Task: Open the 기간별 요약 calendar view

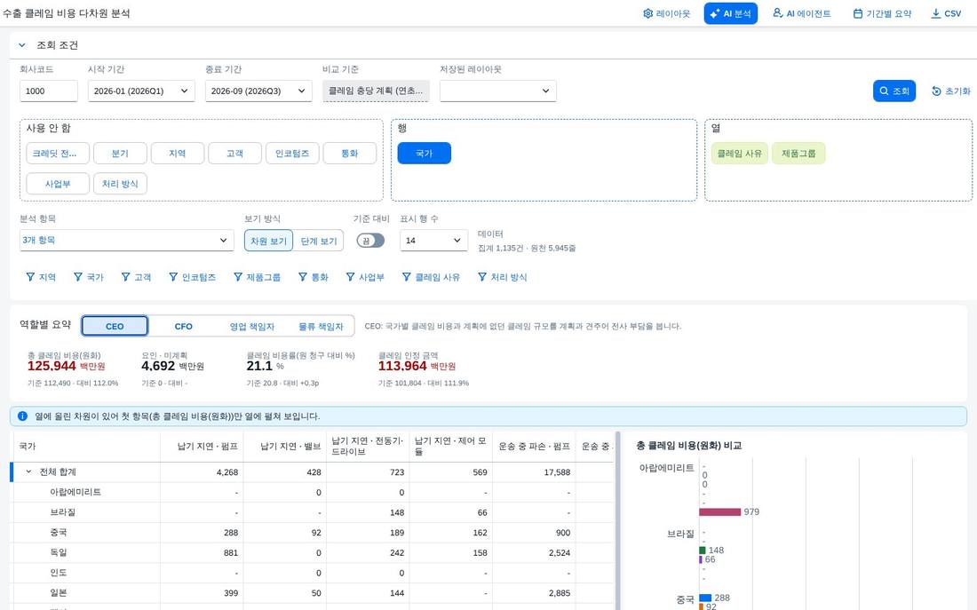Action: pyautogui.click(x=882, y=13)
